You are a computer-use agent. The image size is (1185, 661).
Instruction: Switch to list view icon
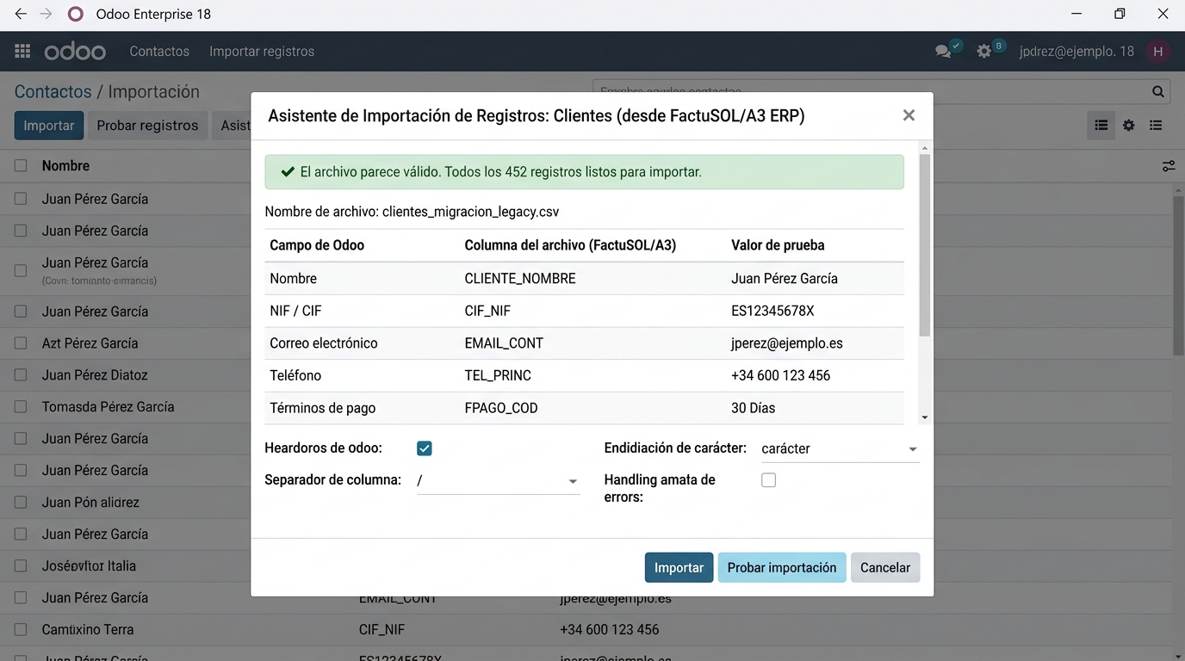pos(1101,126)
